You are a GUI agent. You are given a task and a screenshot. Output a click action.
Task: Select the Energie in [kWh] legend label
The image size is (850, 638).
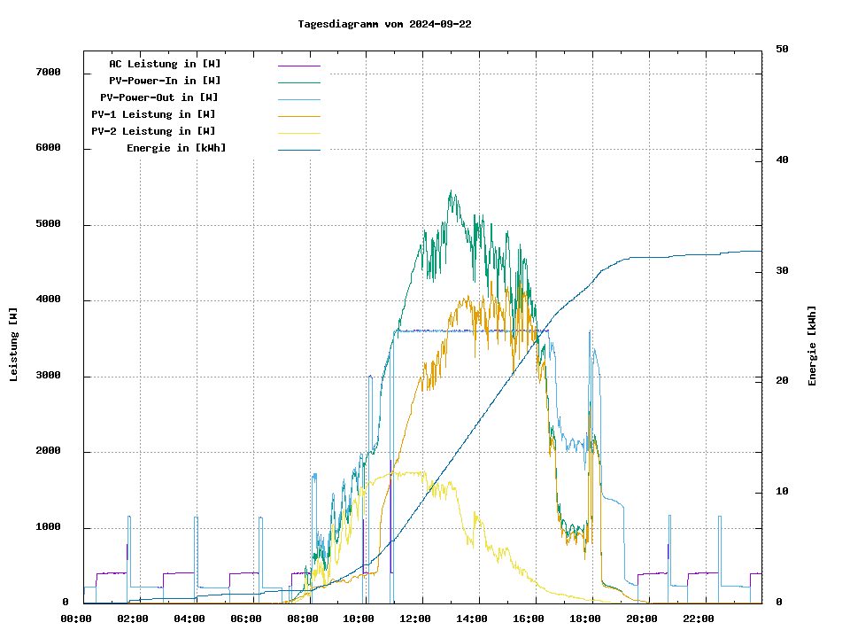tap(176, 148)
